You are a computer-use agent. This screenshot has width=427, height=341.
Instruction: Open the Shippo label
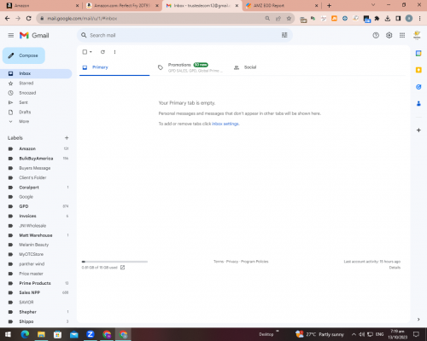tap(26, 321)
